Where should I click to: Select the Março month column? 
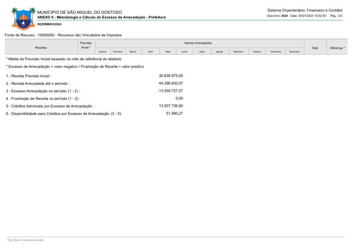[133, 52]
